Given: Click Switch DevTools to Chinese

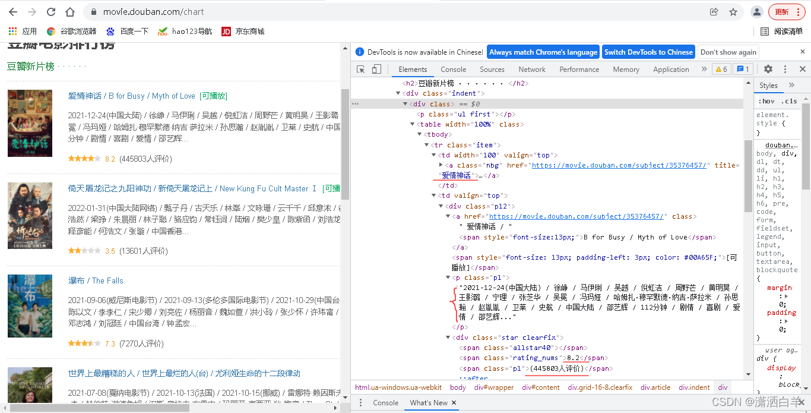Looking at the screenshot, I should (648, 52).
